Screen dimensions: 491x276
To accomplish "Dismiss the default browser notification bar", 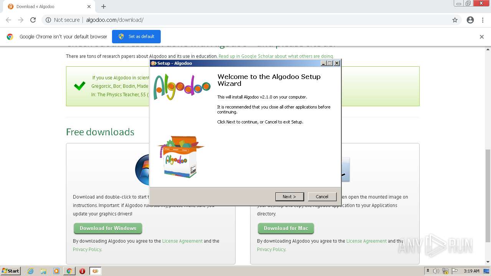I will (482, 37).
